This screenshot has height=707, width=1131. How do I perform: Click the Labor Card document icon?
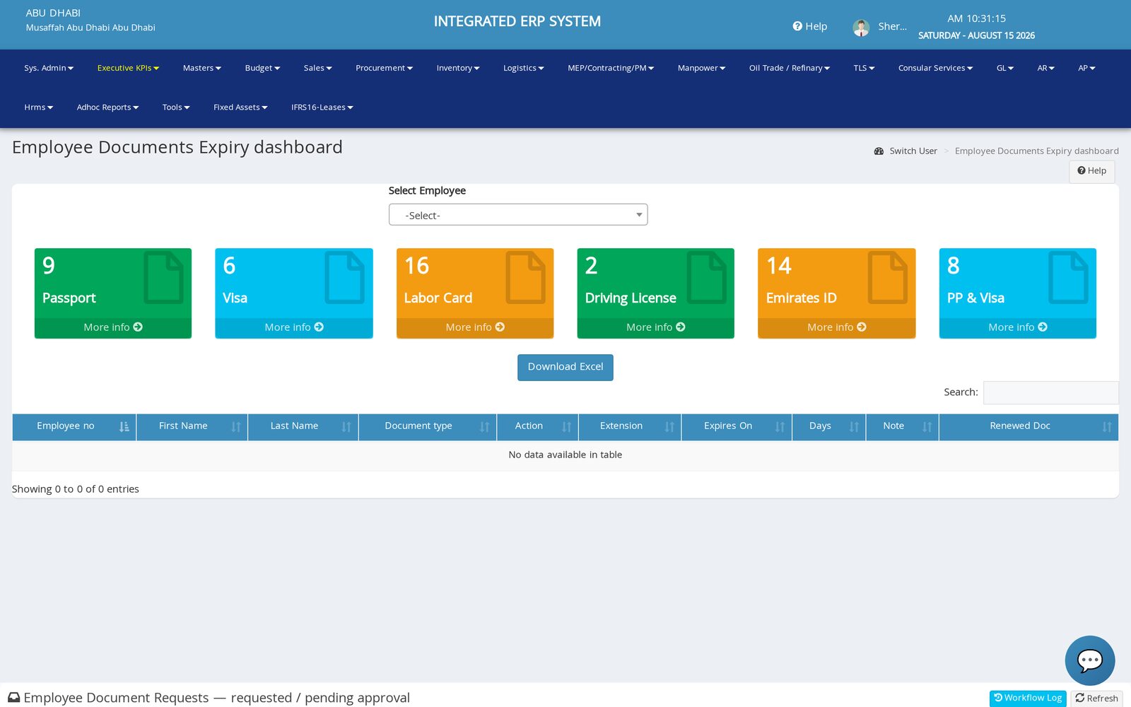[525, 277]
